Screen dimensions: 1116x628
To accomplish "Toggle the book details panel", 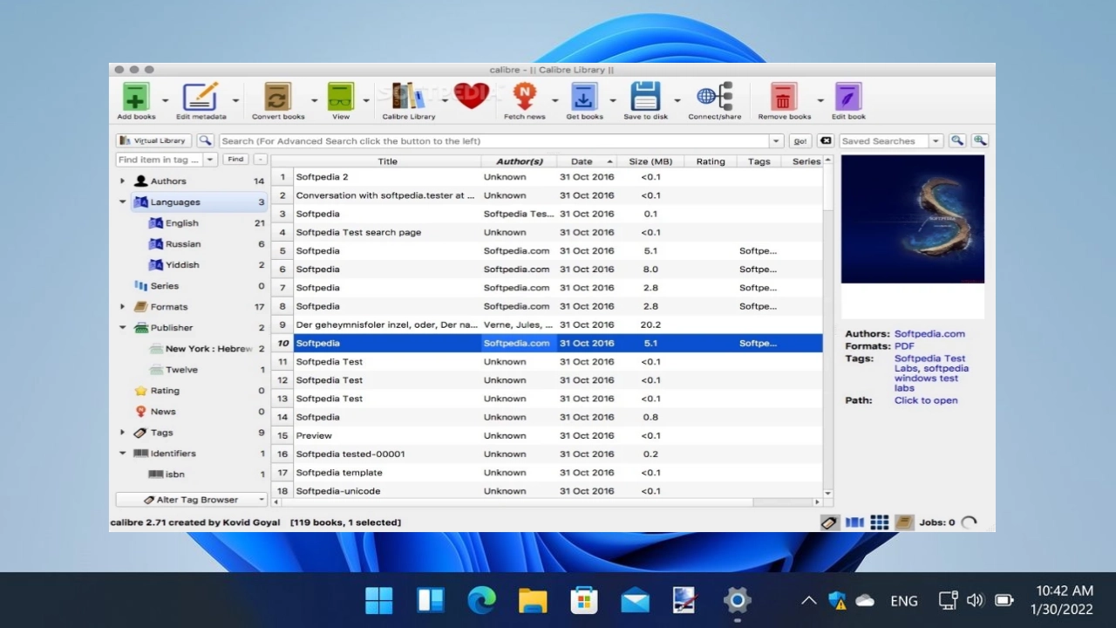I will (904, 522).
